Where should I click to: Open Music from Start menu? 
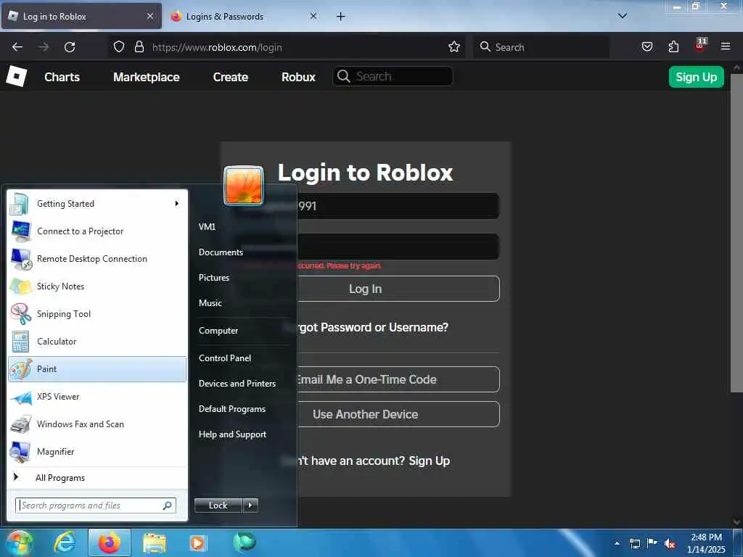coord(210,302)
